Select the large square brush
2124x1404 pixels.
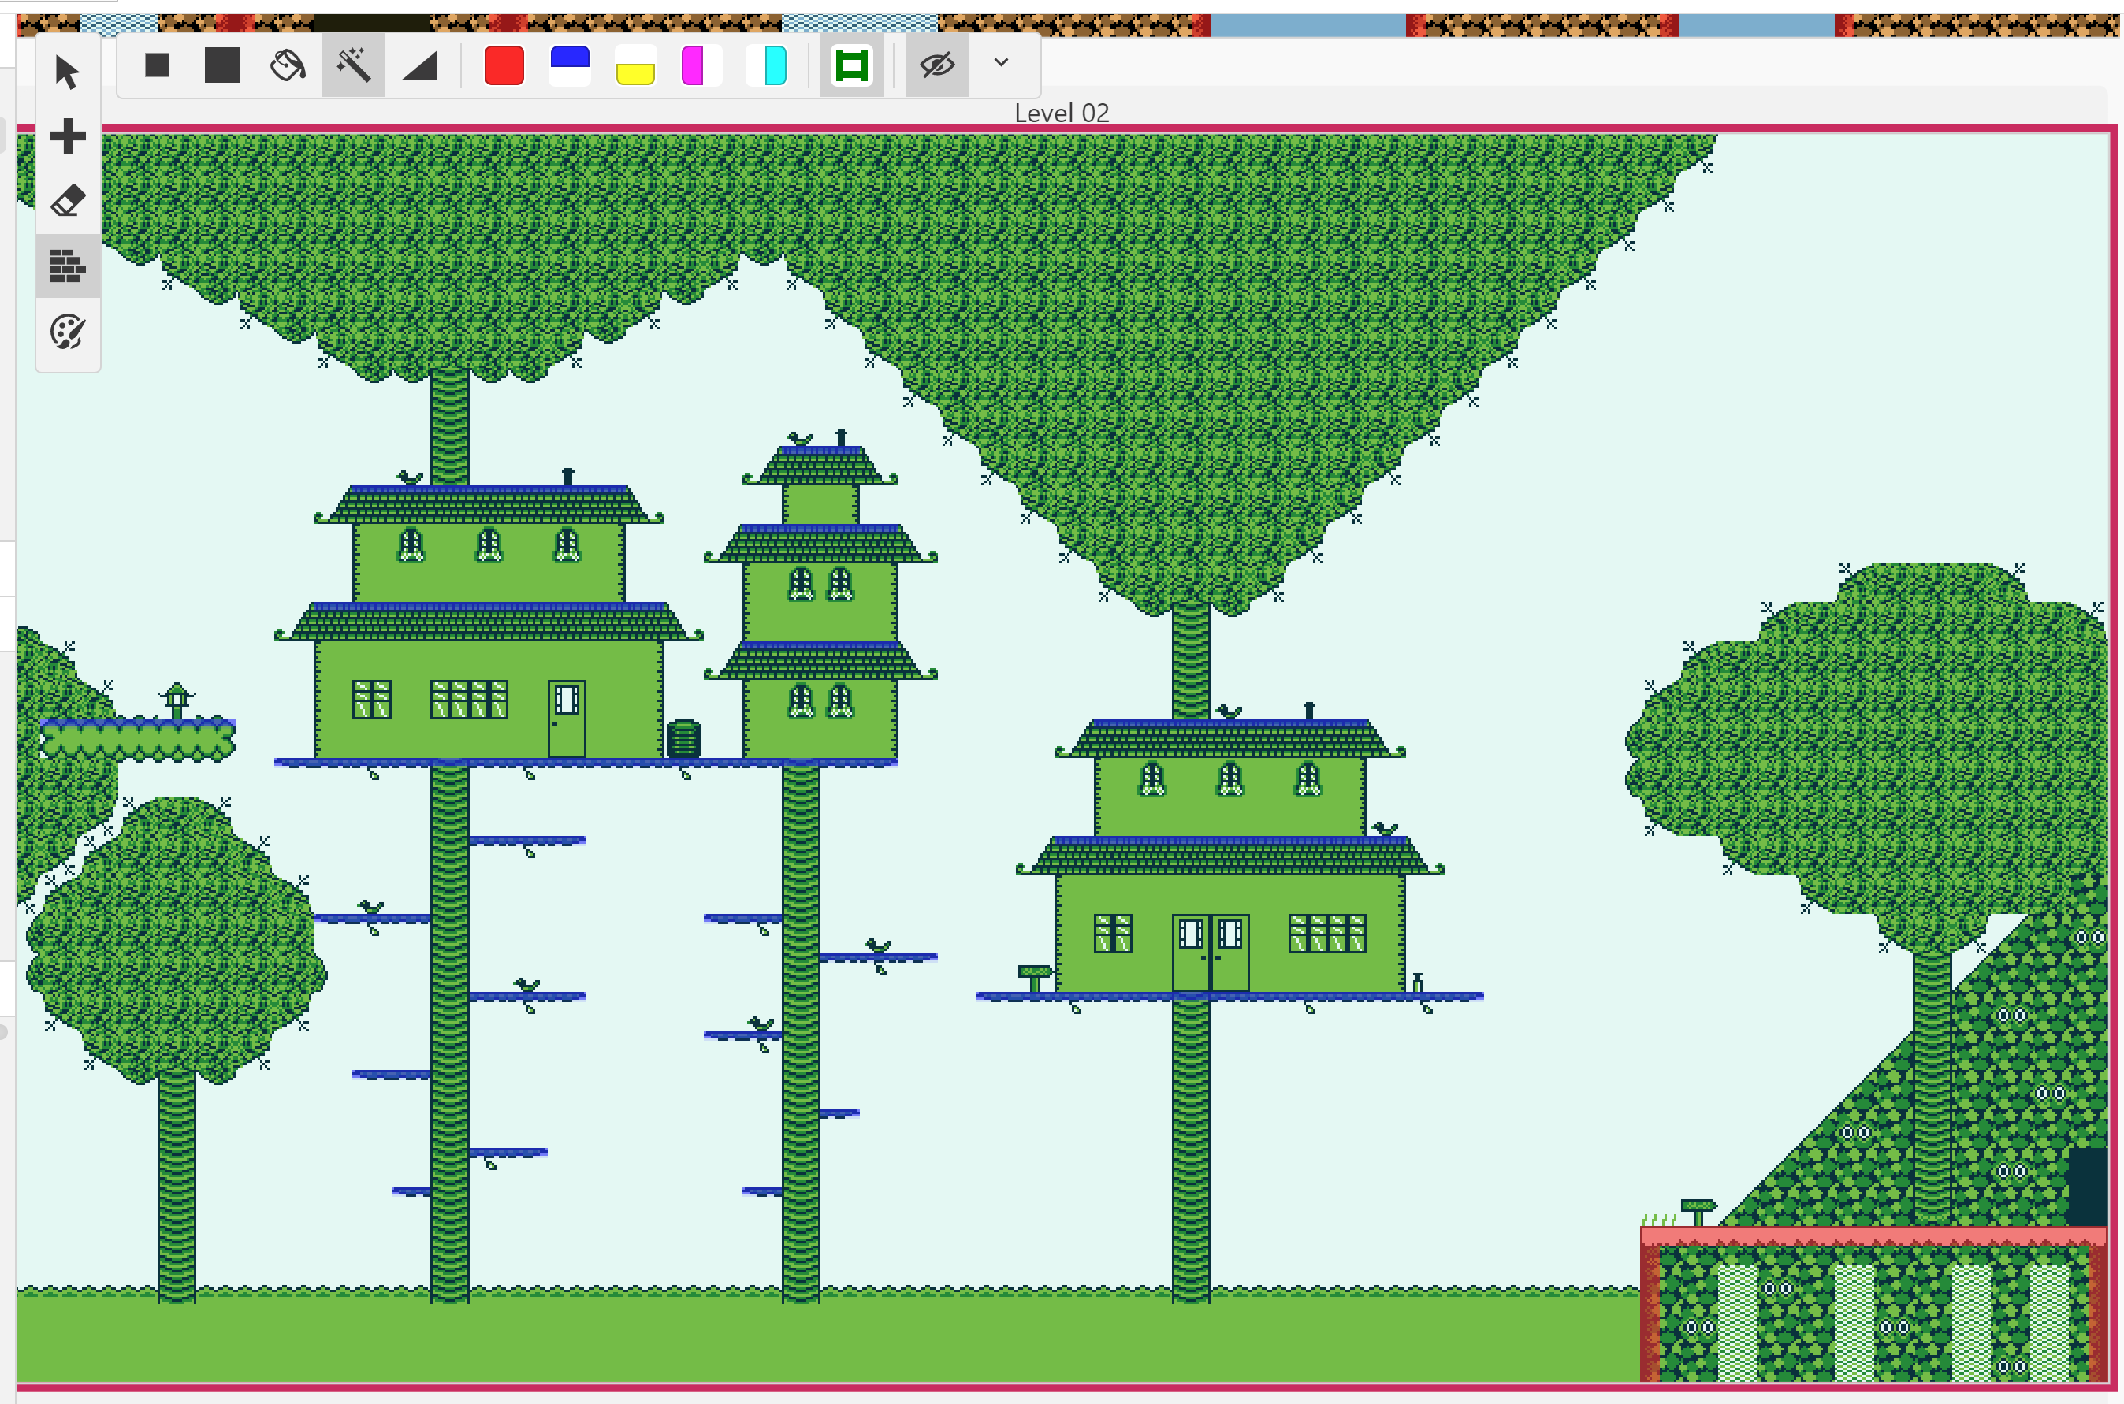tap(222, 65)
